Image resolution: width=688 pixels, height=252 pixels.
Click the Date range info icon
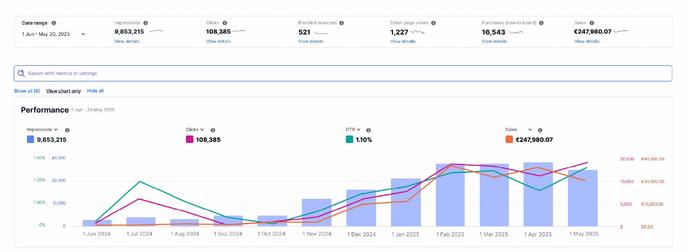(x=54, y=23)
